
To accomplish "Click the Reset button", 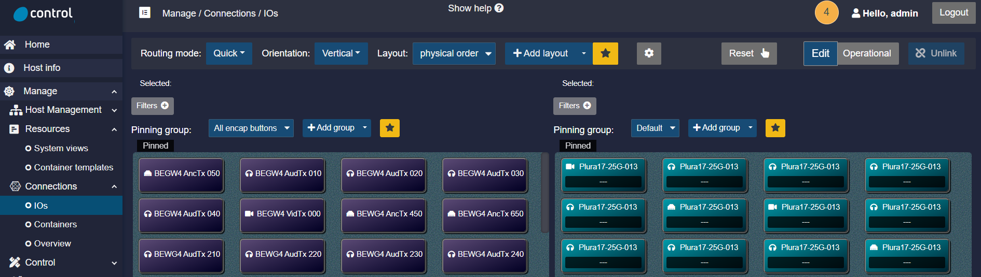I will click(x=748, y=53).
